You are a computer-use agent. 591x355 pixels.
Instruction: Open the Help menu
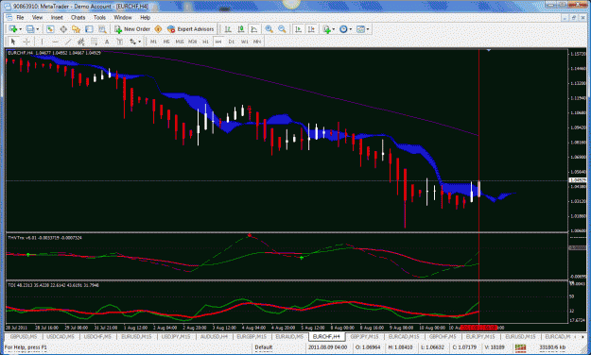[145, 17]
